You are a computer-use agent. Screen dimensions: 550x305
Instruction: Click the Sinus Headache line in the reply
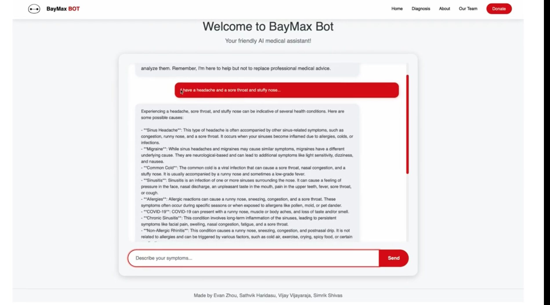pyautogui.click(x=247, y=136)
